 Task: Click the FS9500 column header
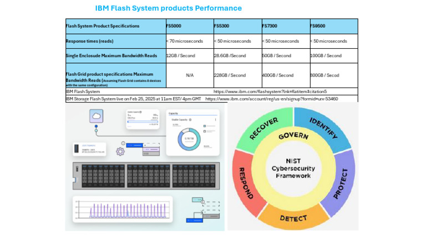click(334, 26)
